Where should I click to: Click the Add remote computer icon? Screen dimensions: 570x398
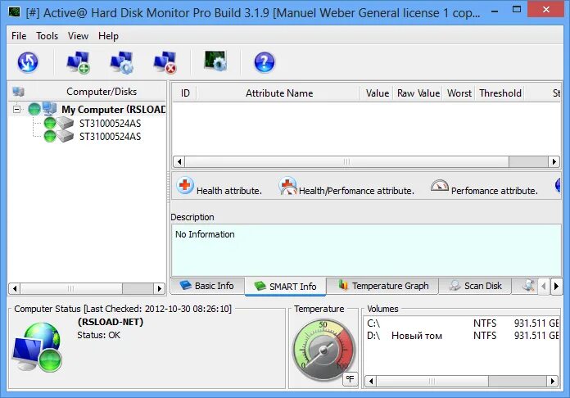click(78, 62)
